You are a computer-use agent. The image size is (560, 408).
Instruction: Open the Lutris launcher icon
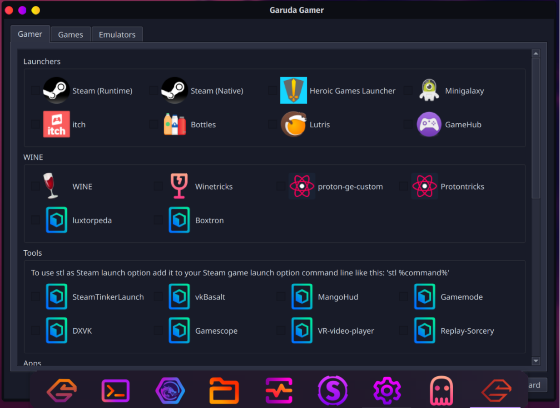pyautogui.click(x=293, y=124)
